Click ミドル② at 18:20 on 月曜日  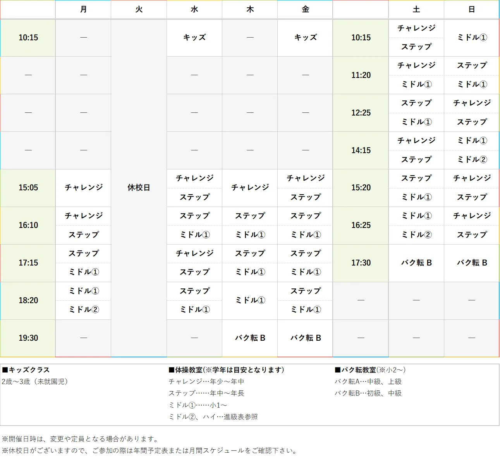[x=83, y=310]
